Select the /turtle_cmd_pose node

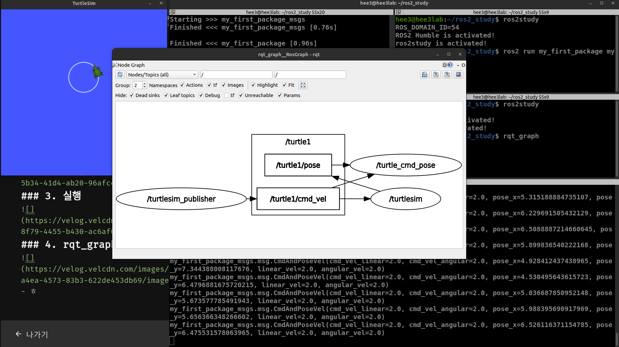(406, 165)
